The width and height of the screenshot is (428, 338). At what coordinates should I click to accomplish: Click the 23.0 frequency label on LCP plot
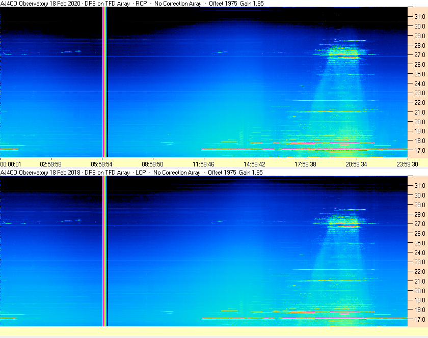click(x=420, y=262)
